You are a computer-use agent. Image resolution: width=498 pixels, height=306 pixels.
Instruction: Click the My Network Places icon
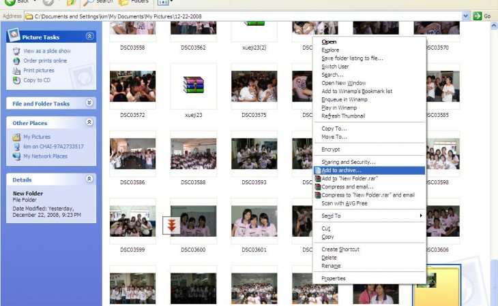click(x=17, y=156)
